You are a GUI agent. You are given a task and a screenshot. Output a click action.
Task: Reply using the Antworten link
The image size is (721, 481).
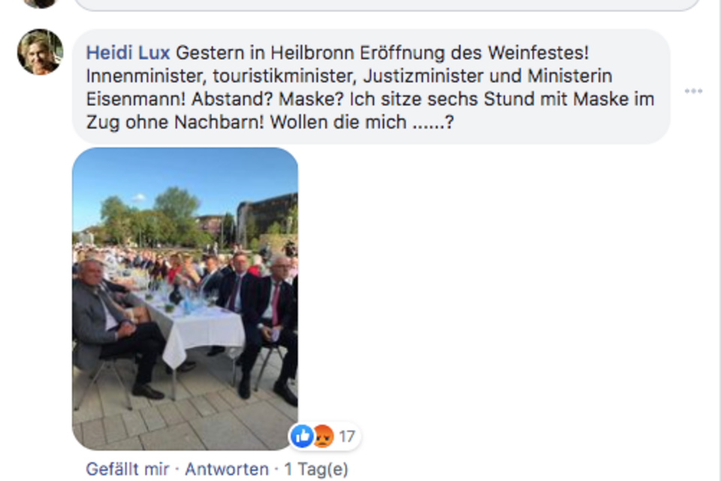point(227,469)
